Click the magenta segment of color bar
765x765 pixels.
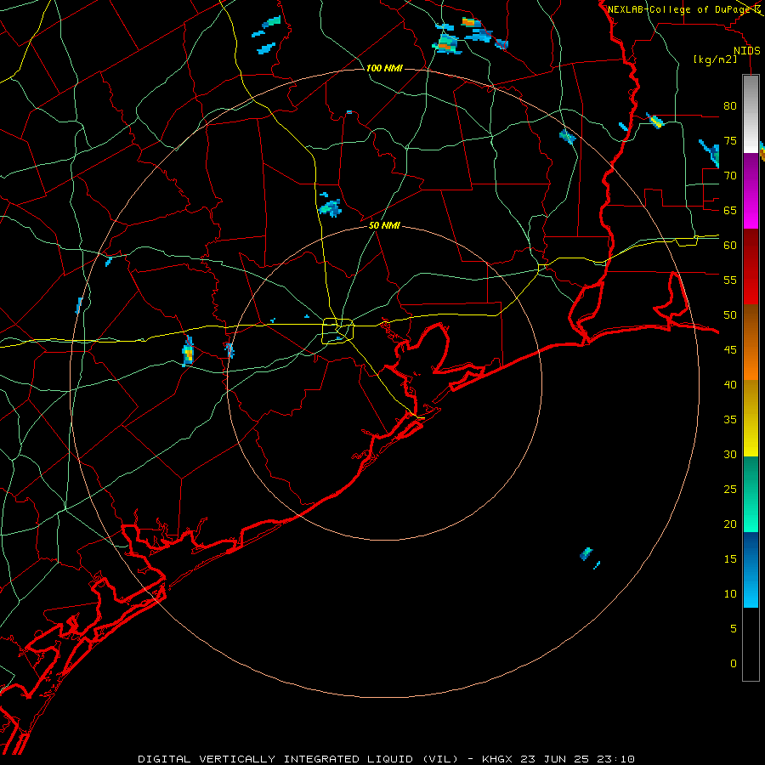[x=751, y=190]
